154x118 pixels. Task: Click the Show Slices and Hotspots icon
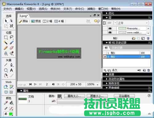[x=11, y=92]
